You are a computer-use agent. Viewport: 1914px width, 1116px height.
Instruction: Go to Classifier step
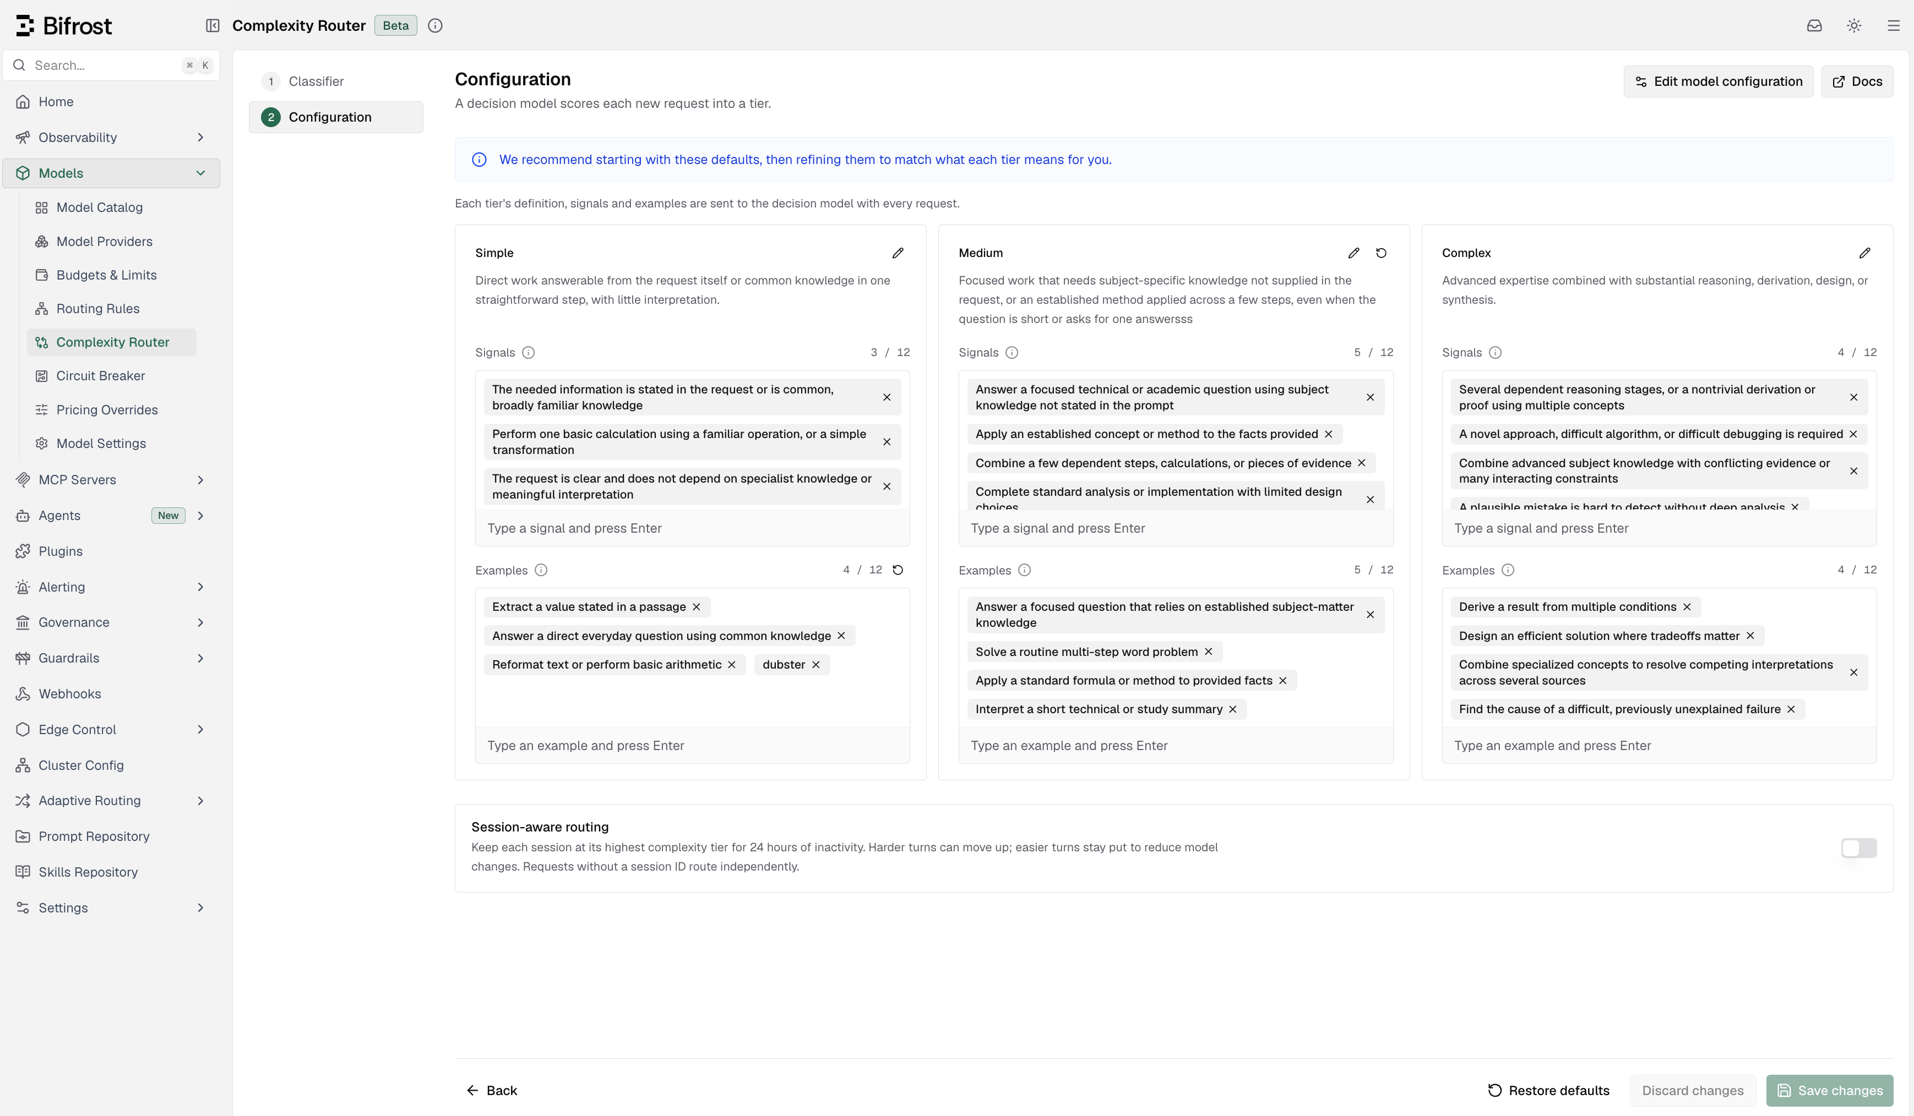(336, 81)
